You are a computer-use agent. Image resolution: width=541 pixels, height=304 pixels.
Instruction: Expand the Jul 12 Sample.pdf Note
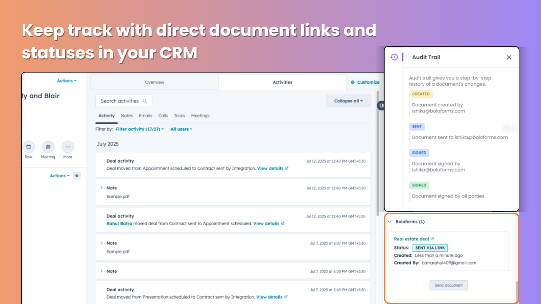pos(101,188)
